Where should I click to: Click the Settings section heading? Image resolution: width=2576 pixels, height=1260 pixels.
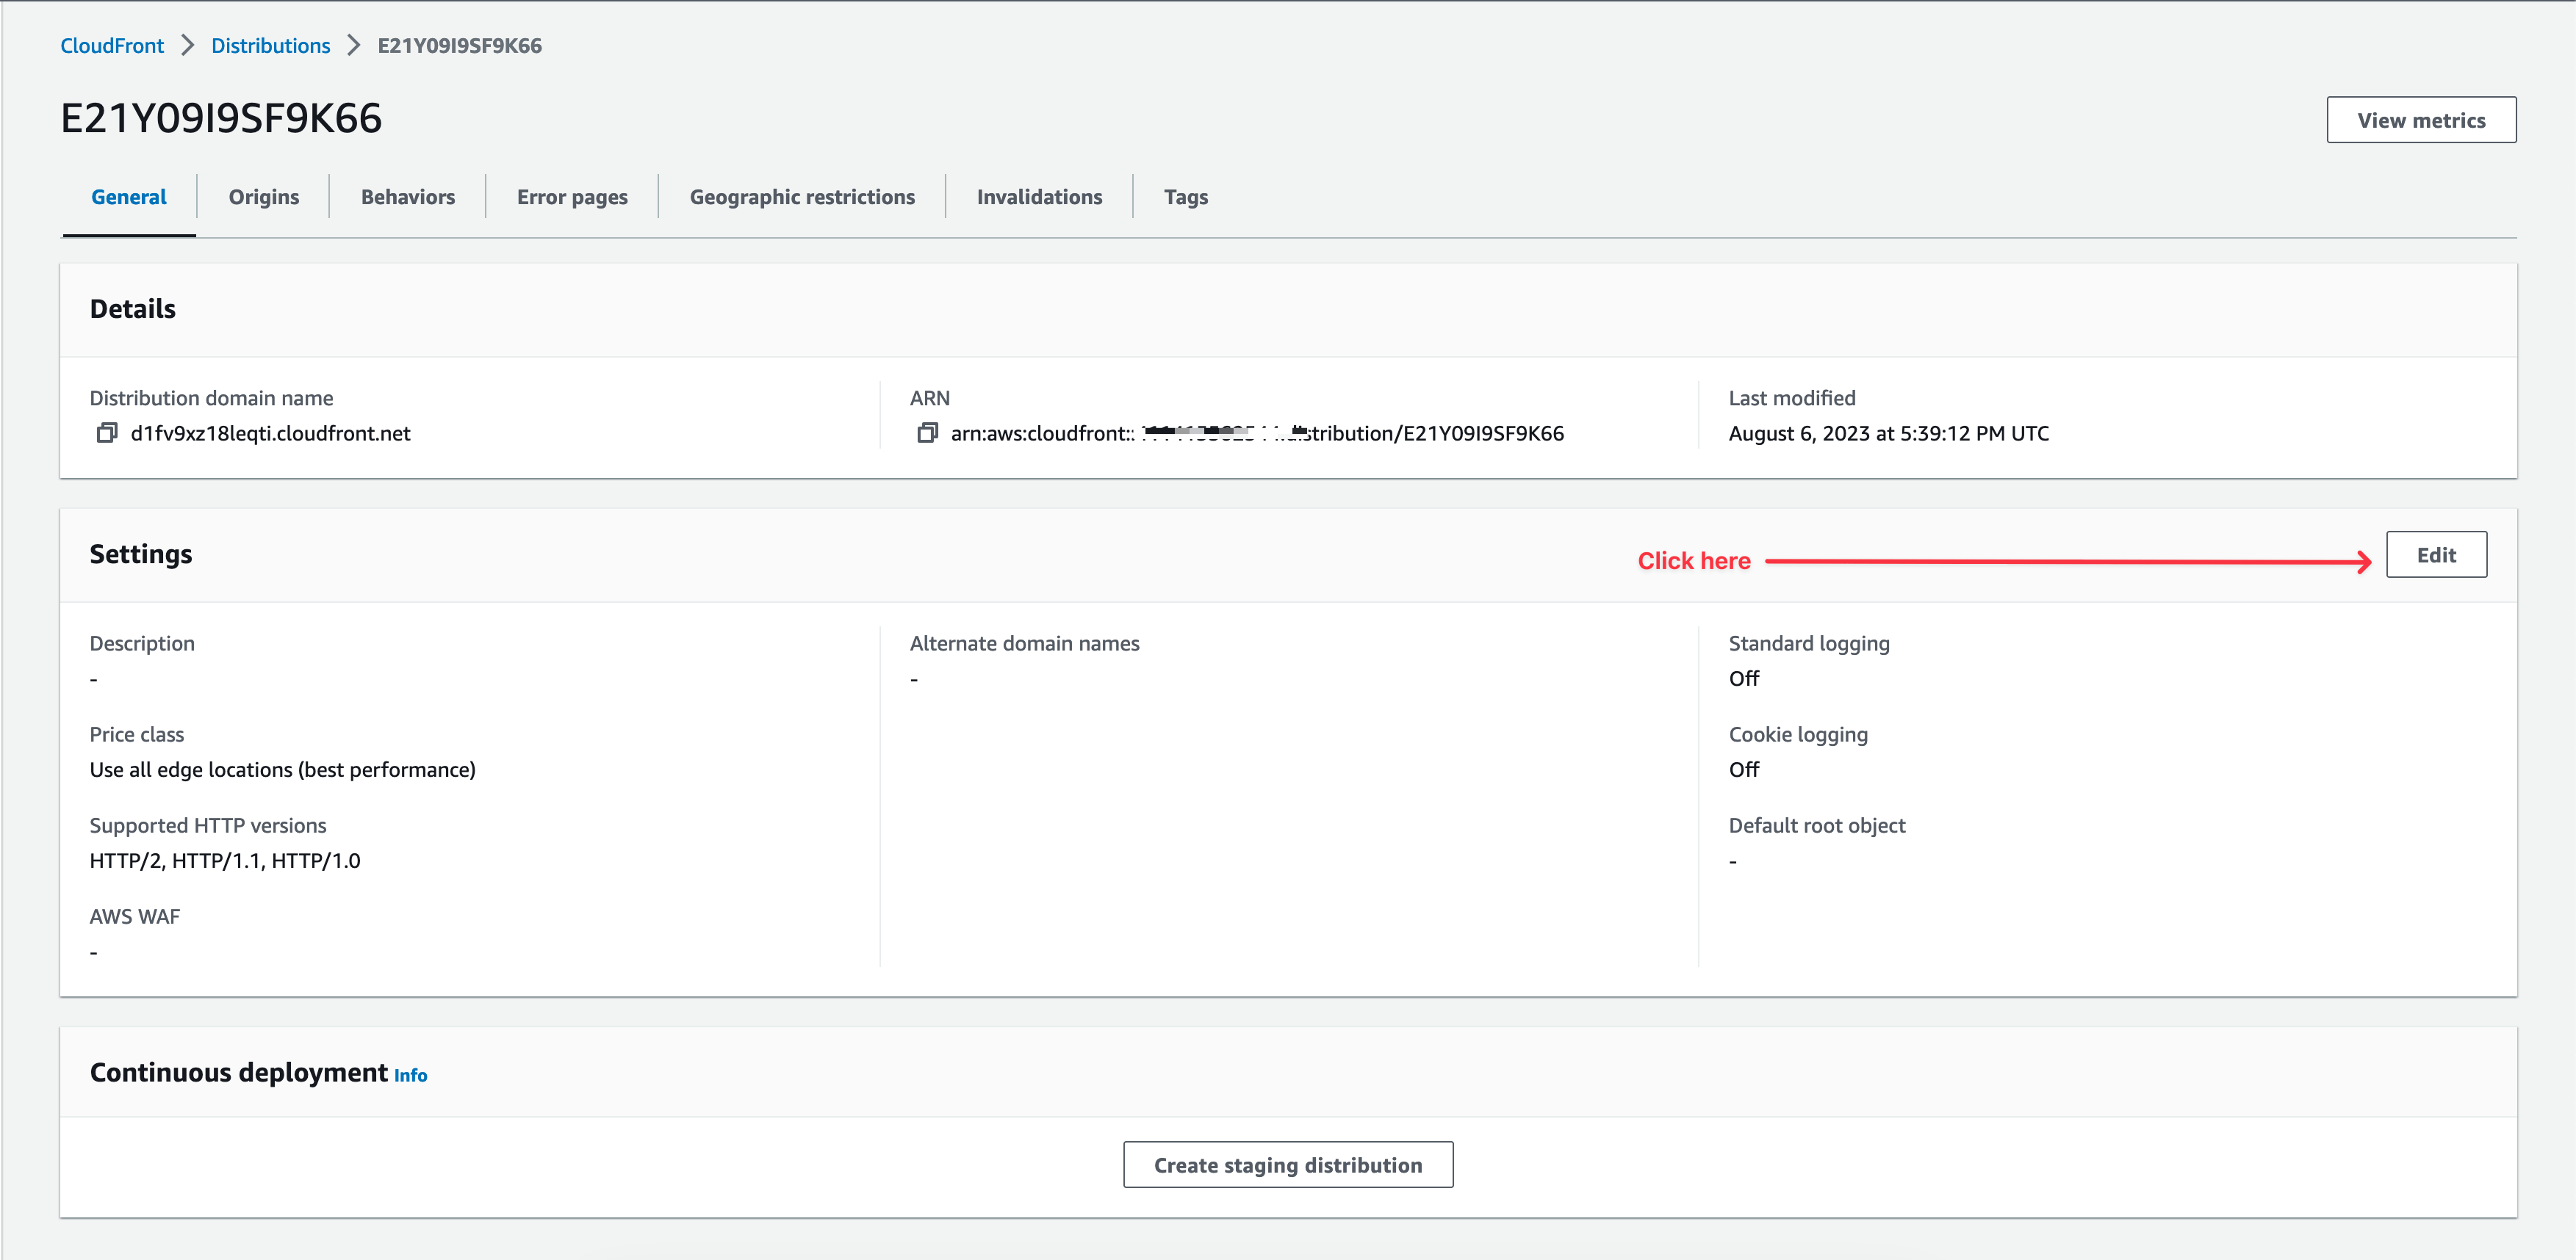click(141, 554)
